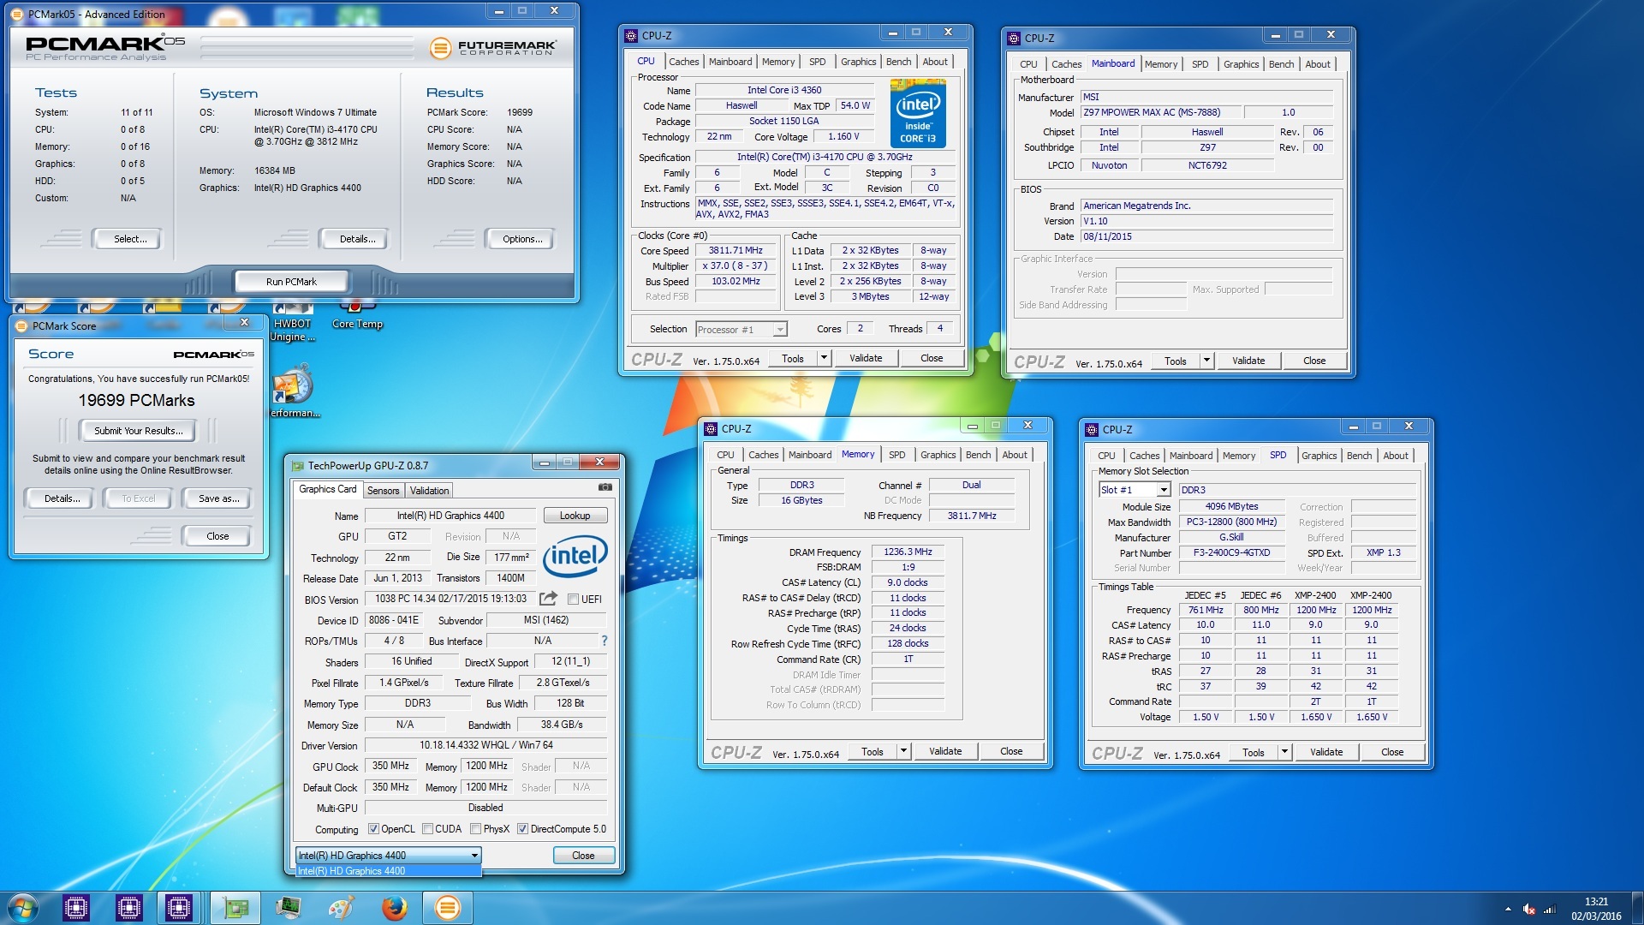The width and height of the screenshot is (1644, 925).
Task: Open the GPU selection dropdown in GPU-Z
Action: [x=388, y=856]
